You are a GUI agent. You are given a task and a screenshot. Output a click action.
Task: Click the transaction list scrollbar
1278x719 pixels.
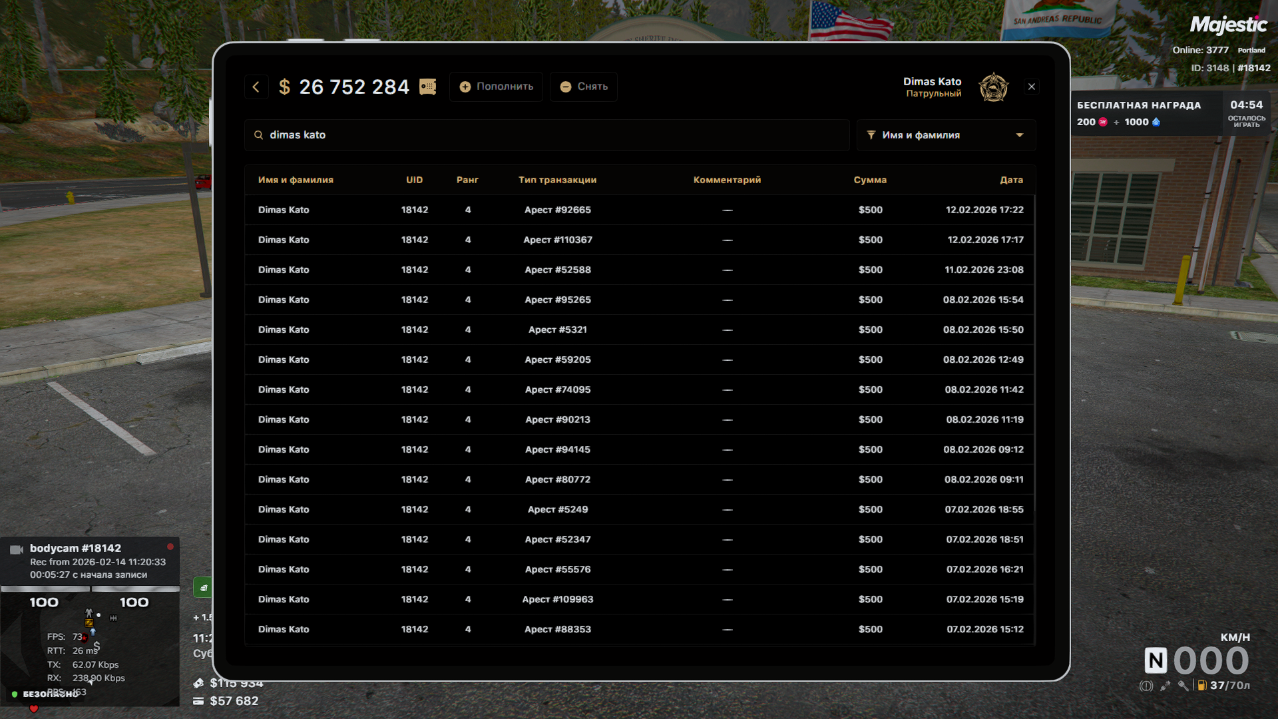click(1035, 353)
